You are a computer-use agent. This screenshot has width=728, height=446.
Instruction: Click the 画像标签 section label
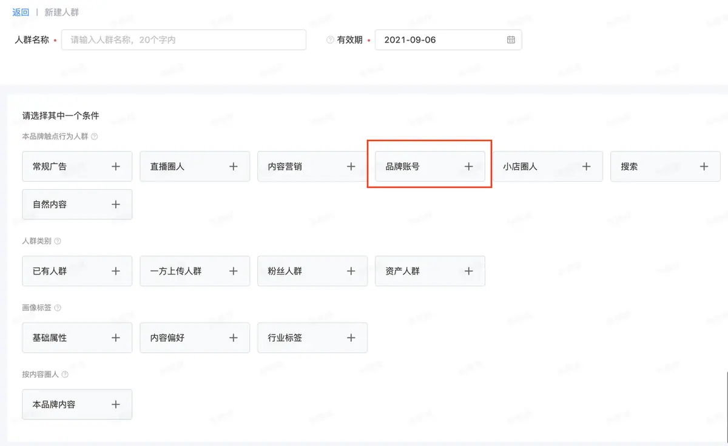(x=37, y=308)
